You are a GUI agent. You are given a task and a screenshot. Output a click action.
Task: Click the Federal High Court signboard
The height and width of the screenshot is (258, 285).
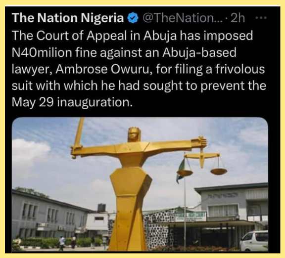pyautogui.click(x=191, y=216)
